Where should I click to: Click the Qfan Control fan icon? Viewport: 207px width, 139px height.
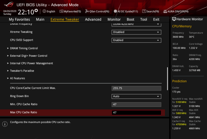(87, 11)
